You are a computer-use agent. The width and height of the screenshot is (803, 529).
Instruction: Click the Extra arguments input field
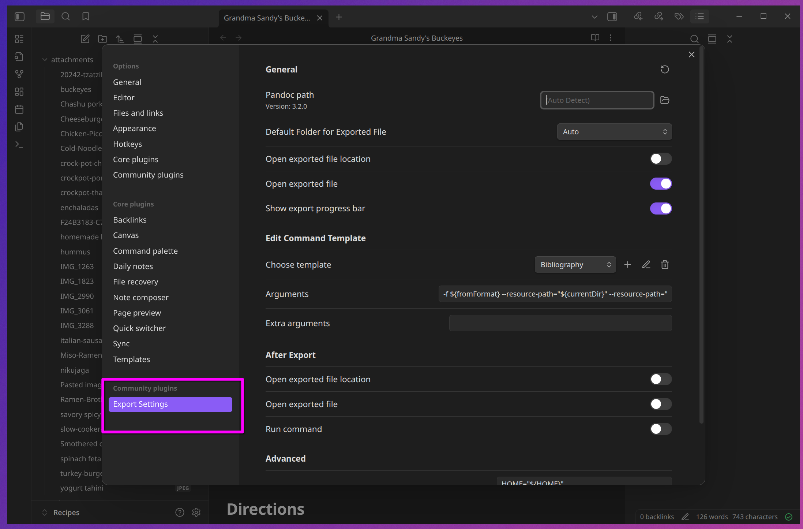(x=560, y=323)
